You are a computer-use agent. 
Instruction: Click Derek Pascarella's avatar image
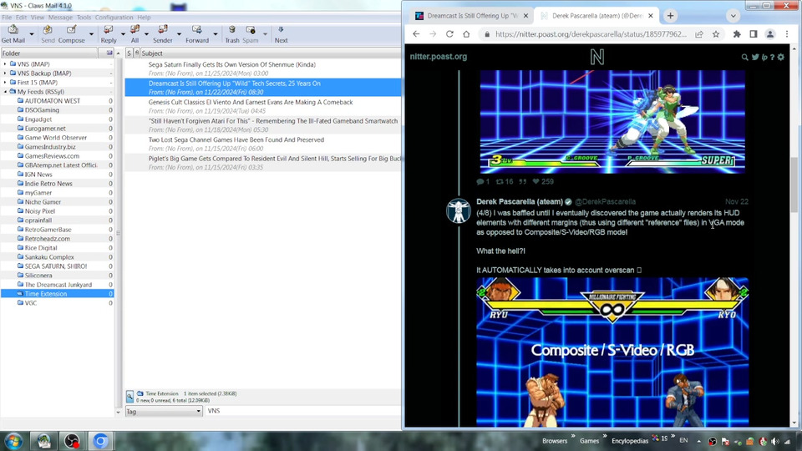click(459, 210)
